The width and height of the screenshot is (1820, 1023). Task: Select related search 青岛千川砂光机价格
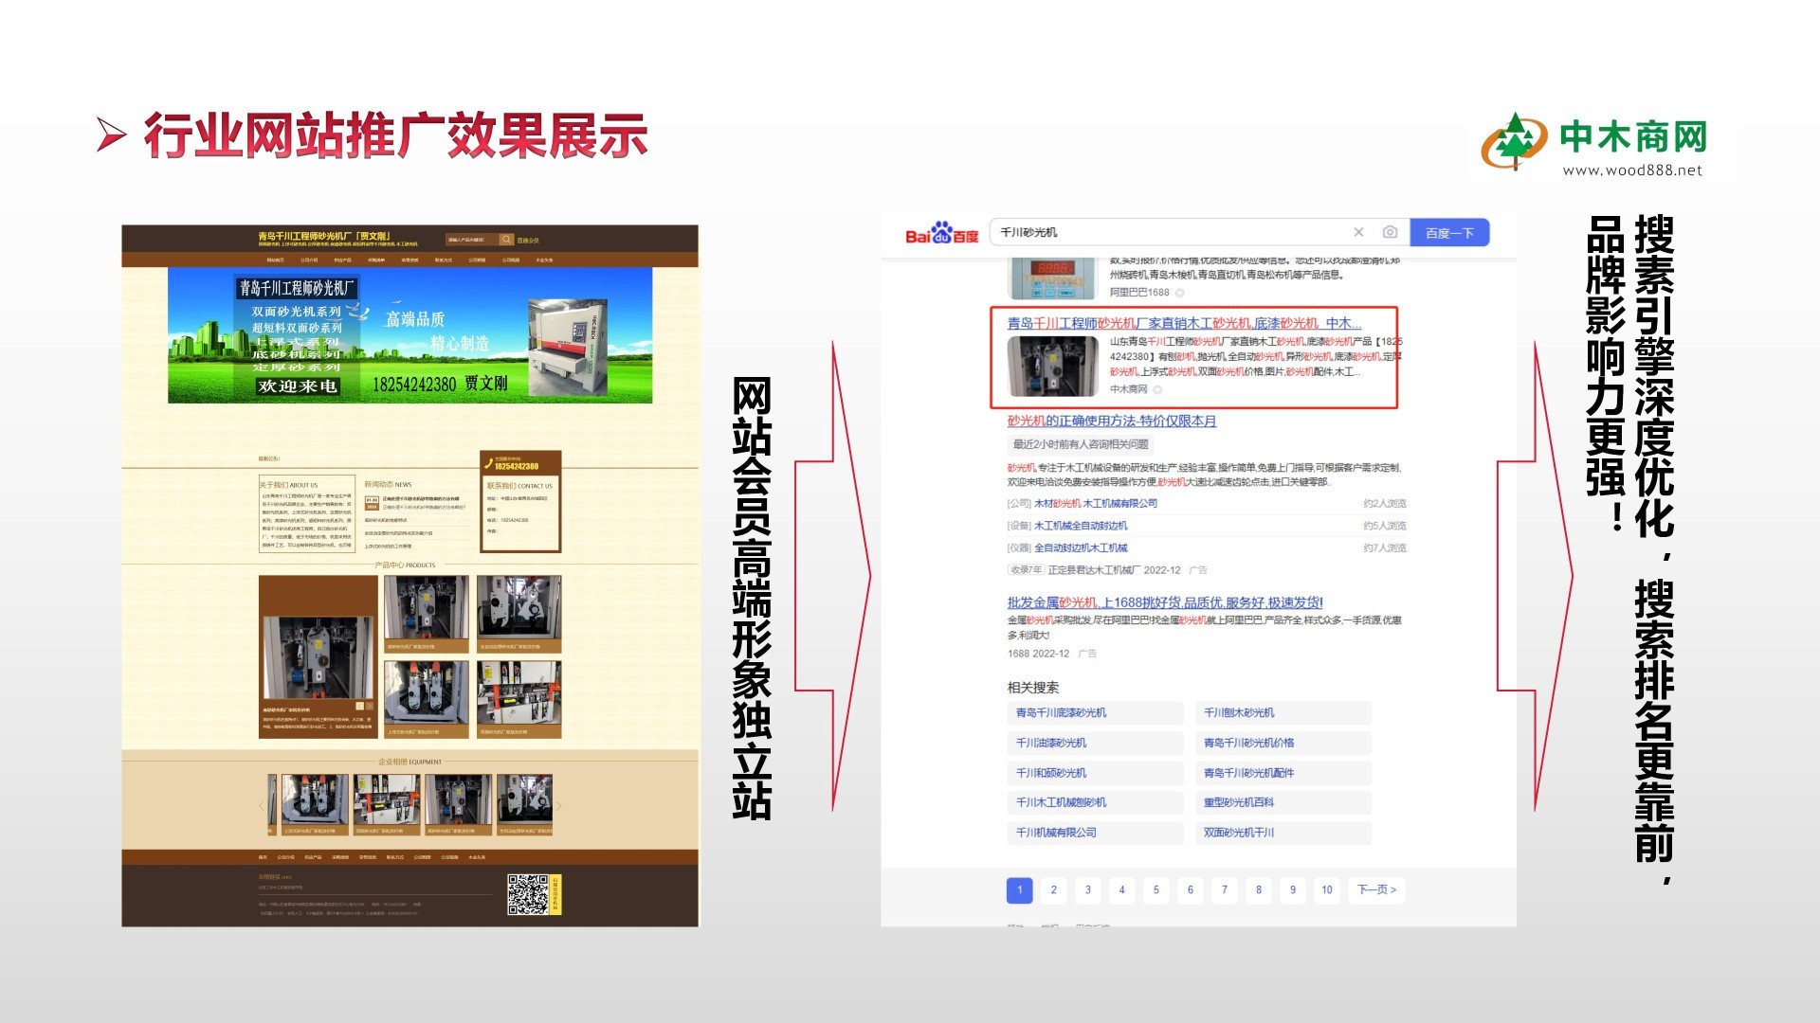[1283, 743]
